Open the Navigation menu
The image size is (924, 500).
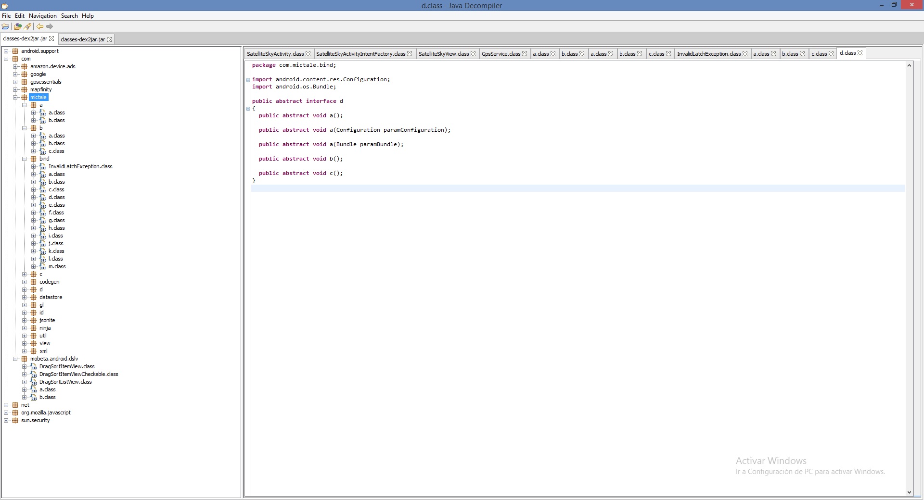[x=43, y=16]
